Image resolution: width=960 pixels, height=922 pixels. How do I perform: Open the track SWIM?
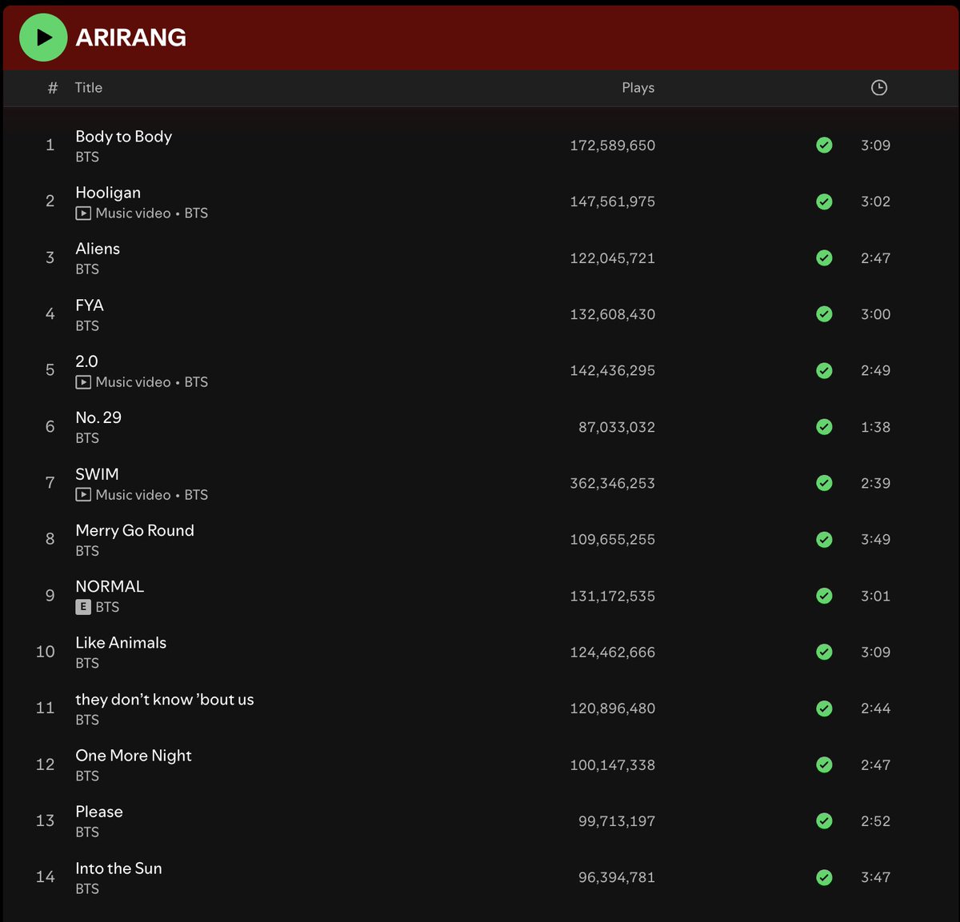click(x=97, y=474)
